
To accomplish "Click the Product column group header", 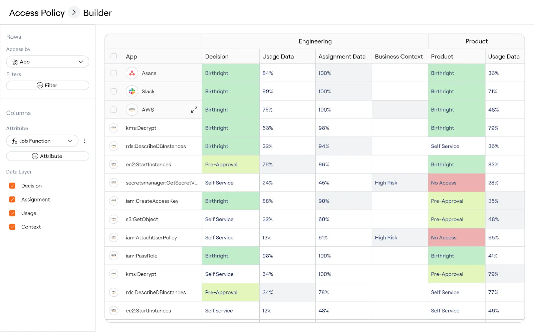I will coord(476,41).
